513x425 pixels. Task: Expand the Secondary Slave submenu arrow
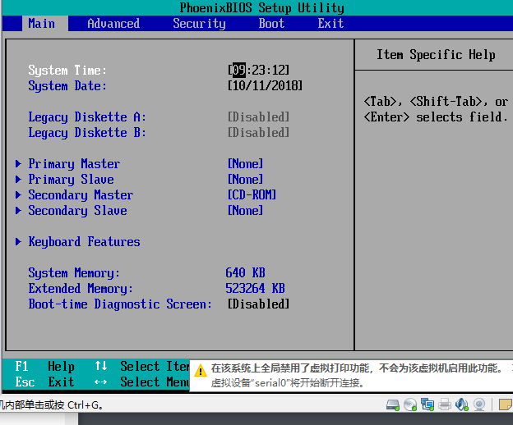coord(18,211)
